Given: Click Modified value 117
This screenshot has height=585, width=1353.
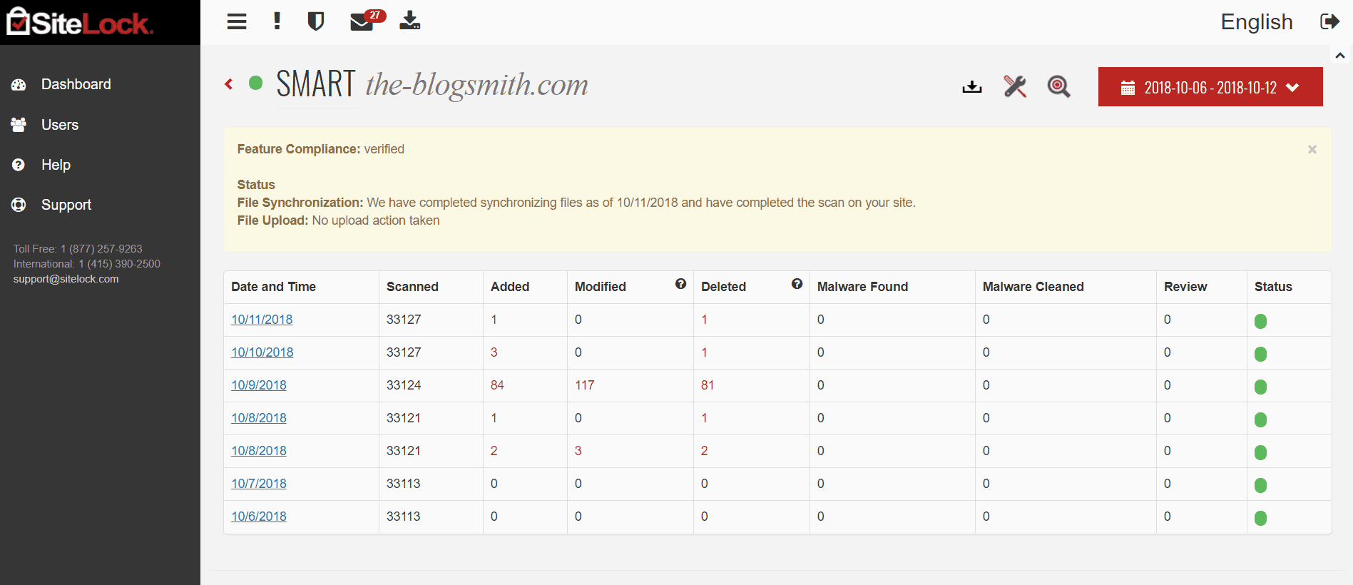Looking at the screenshot, I should tap(585, 385).
